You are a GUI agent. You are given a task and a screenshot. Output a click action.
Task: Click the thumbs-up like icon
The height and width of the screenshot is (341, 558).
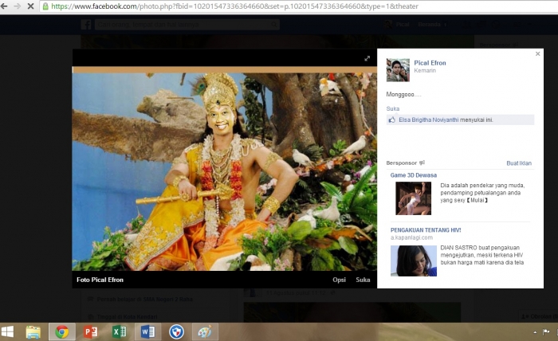click(x=392, y=120)
